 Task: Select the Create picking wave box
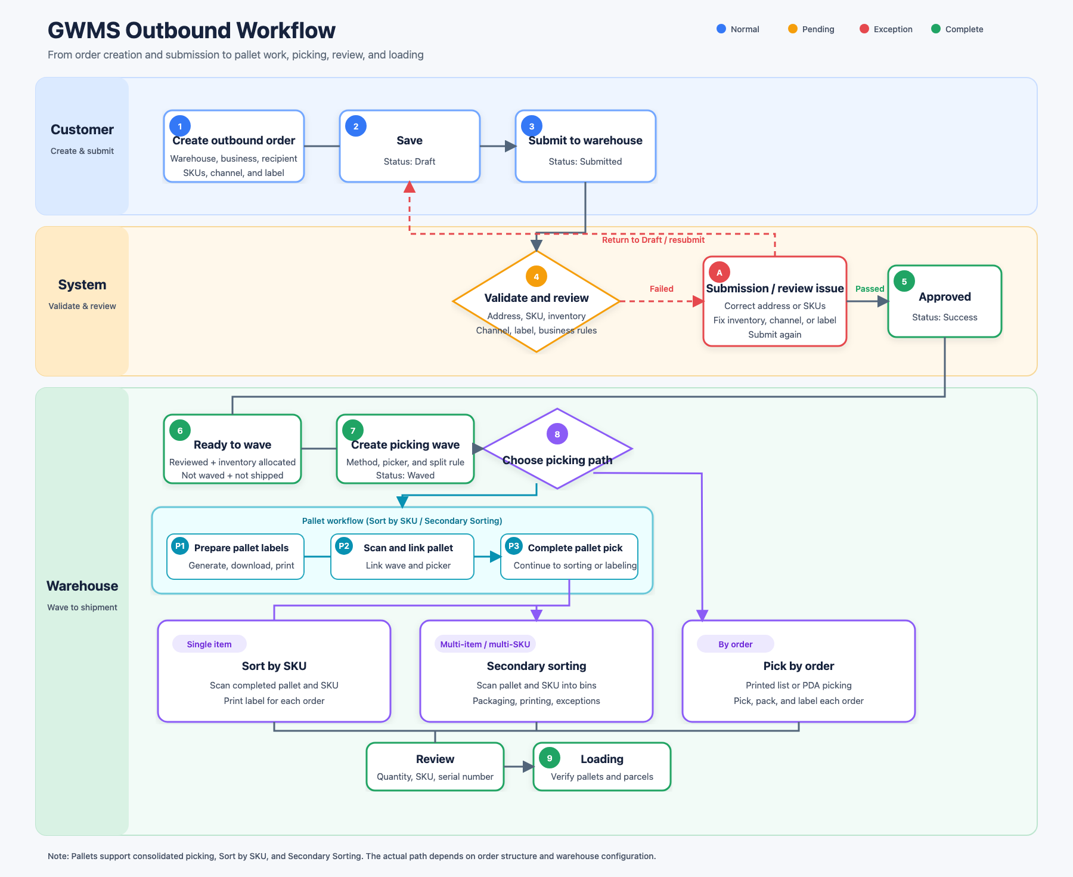(405, 449)
